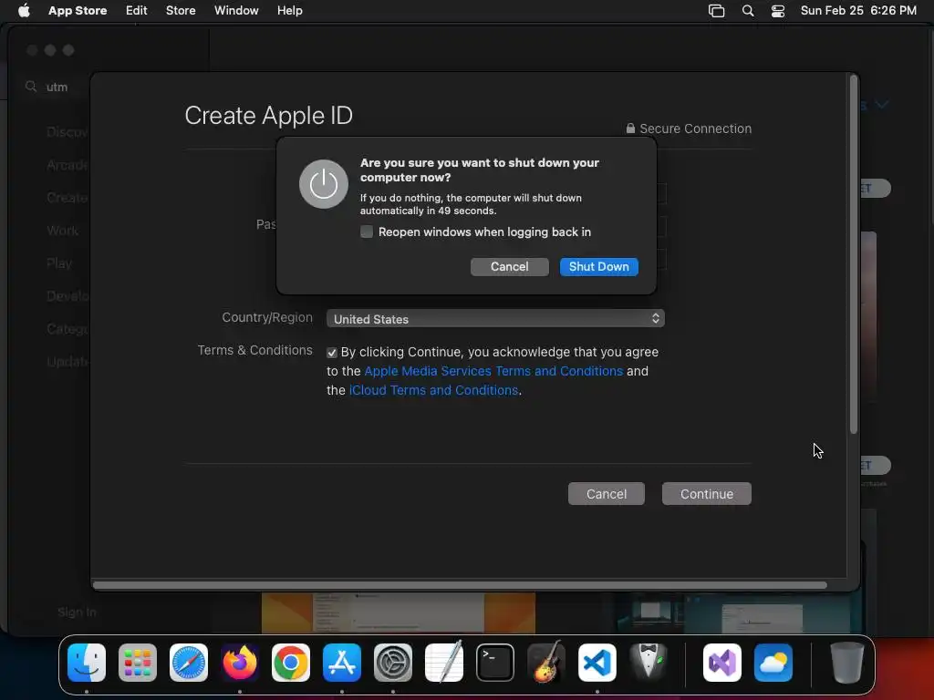Uncheck the Terms & Conditions checkbox
This screenshot has width=934, height=700.
[x=332, y=353]
